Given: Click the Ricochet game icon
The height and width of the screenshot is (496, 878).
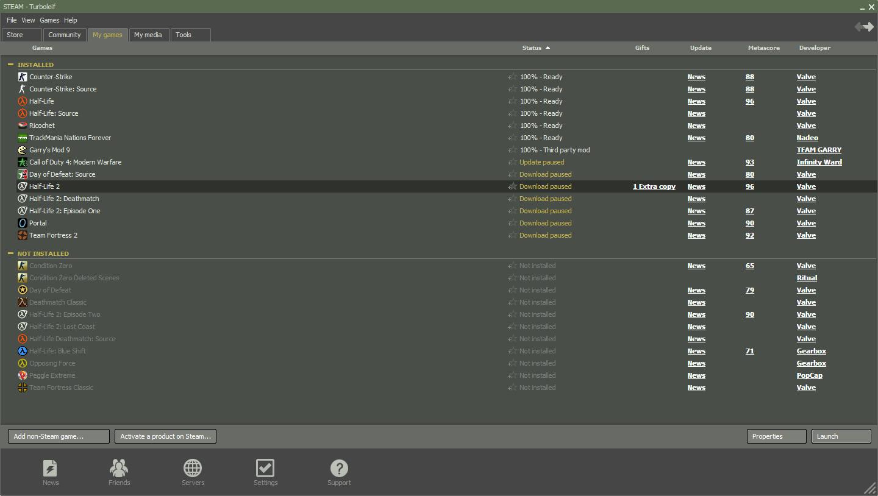Looking at the screenshot, I should point(23,126).
